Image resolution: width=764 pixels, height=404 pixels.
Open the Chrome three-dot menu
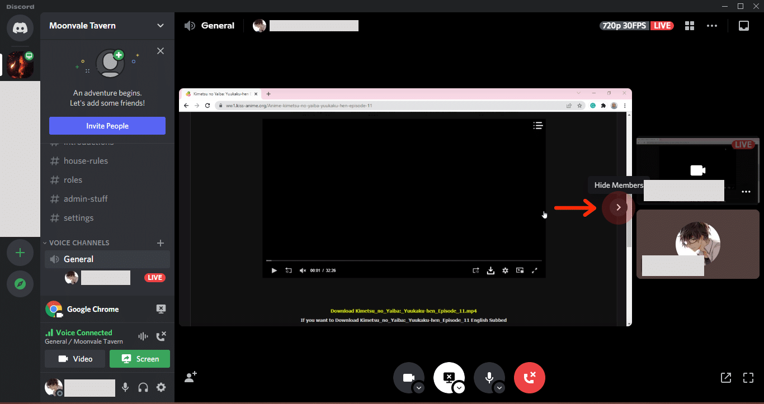pos(625,105)
